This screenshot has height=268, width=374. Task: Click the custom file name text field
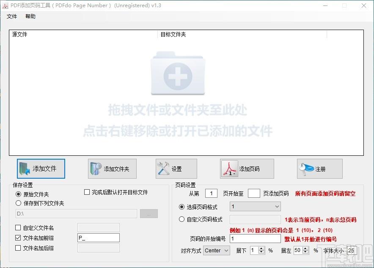click(99, 227)
